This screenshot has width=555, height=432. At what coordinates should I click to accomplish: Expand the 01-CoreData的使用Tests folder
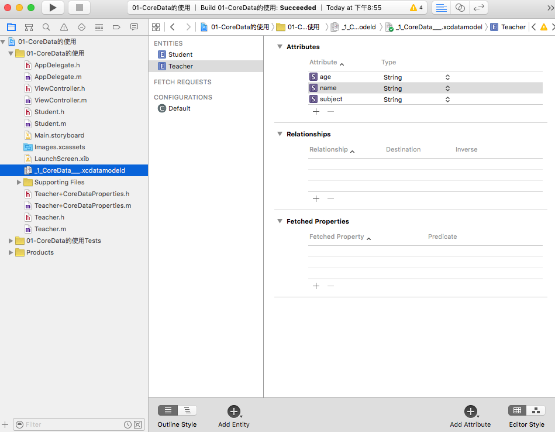coord(11,241)
